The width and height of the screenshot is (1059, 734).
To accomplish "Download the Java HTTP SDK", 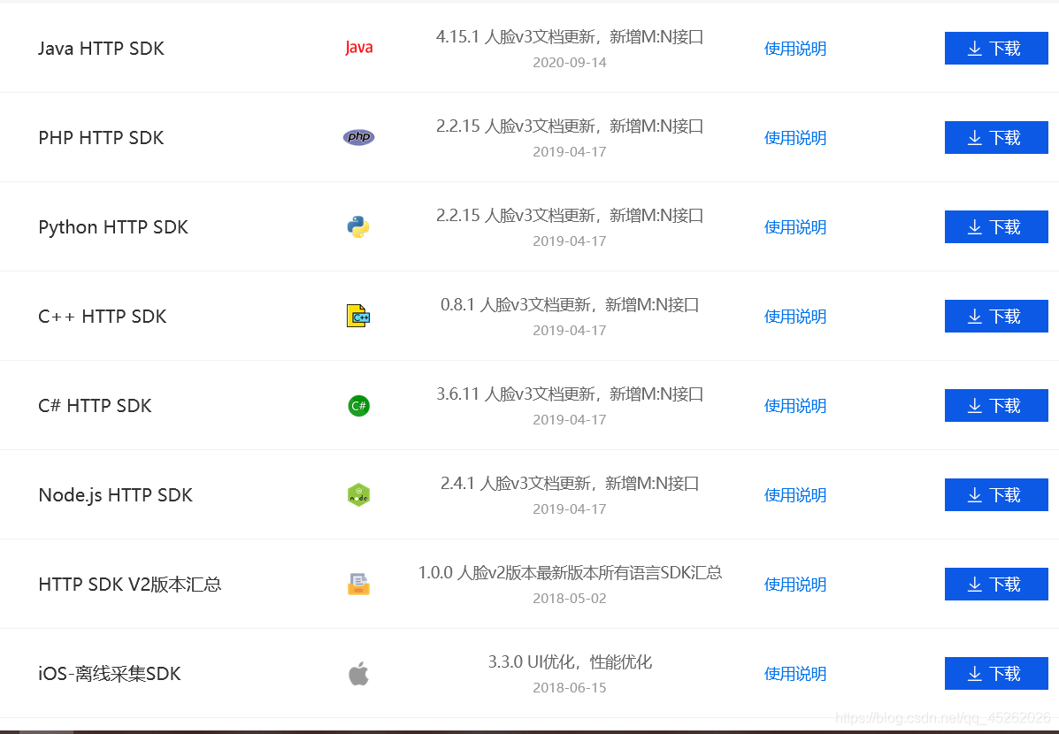I will pyautogui.click(x=996, y=48).
